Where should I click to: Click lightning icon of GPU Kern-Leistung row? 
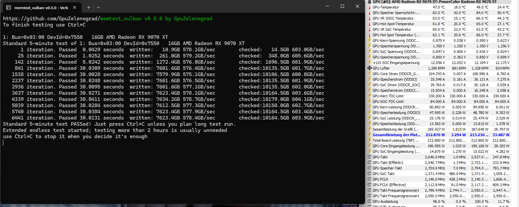370,107
